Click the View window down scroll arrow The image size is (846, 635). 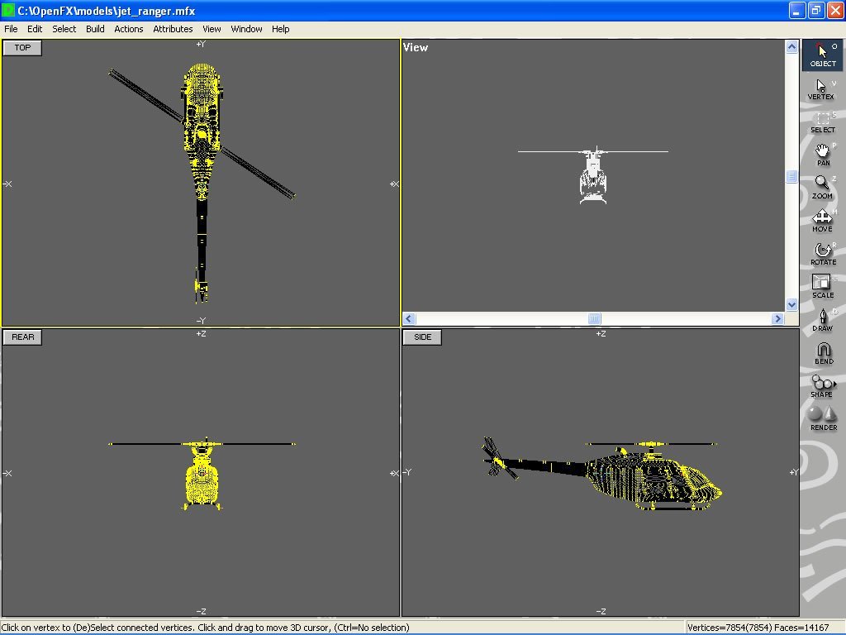point(791,304)
